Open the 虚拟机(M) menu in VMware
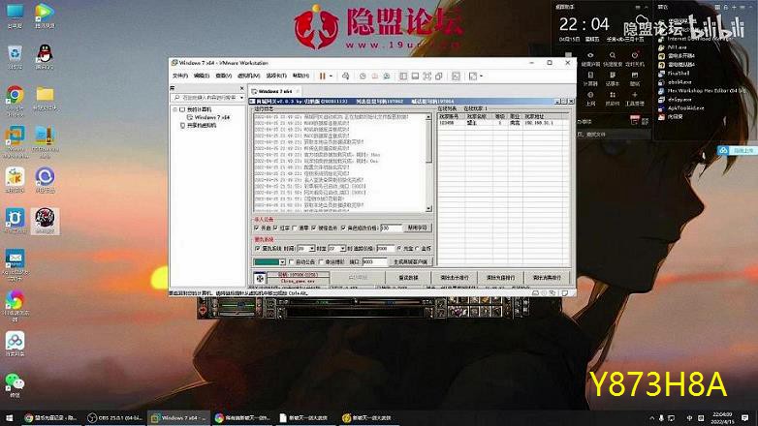 [249, 76]
